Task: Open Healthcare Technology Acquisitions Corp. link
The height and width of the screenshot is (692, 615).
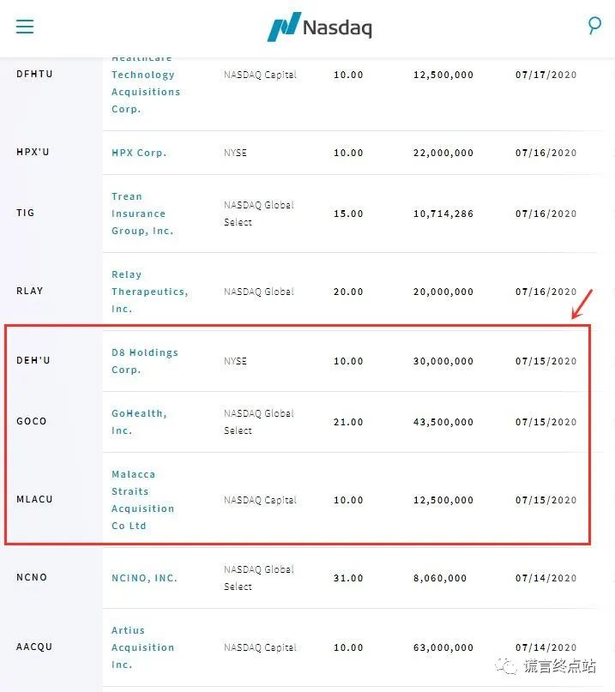Action: [x=146, y=84]
